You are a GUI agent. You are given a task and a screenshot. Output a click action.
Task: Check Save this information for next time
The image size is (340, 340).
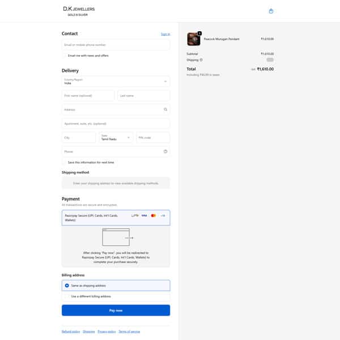(65, 162)
